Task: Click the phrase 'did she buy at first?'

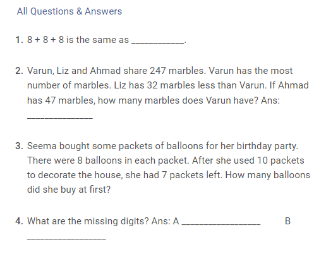Action: point(69,190)
